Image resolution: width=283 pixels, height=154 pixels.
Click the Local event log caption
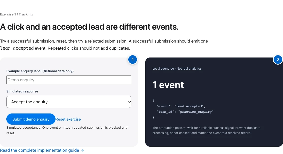(177, 69)
